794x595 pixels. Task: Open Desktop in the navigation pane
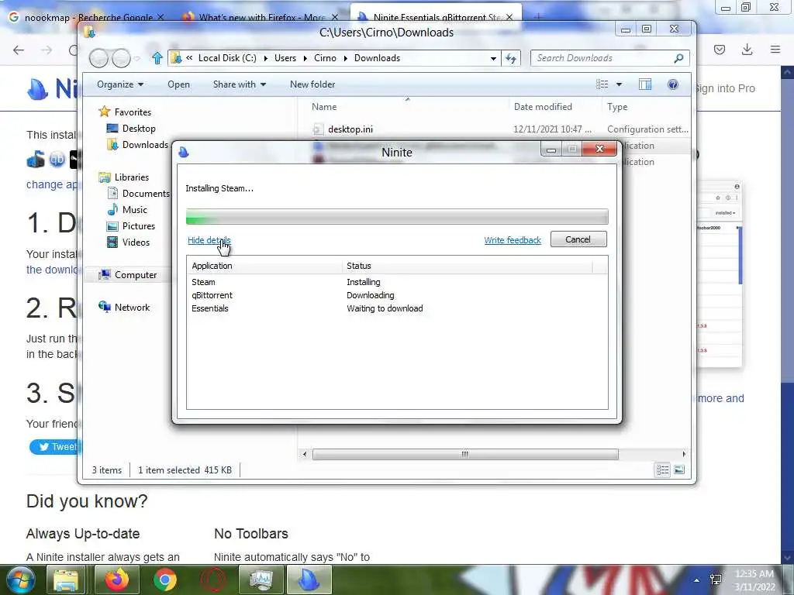point(139,129)
